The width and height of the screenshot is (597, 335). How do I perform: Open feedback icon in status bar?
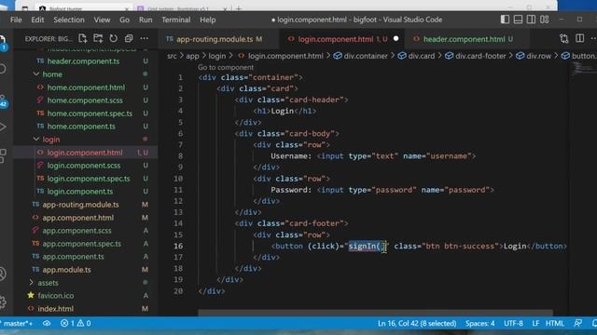click(577, 323)
